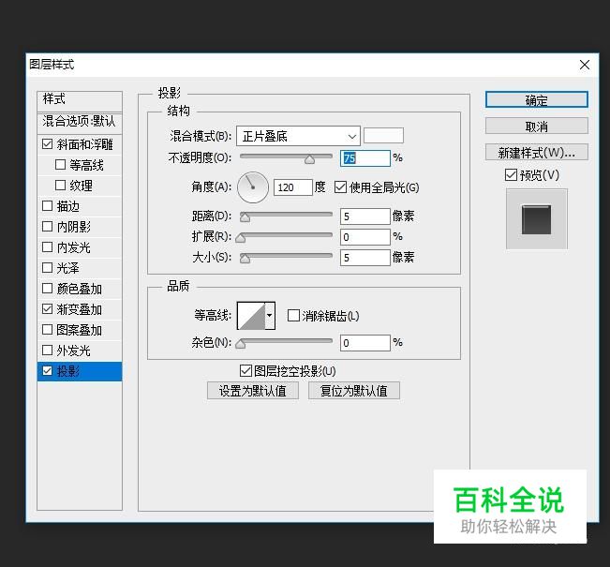This screenshot has width=610, height=567.
Task: Open the shadow color swatch
Action: click(x=383, y=136)
